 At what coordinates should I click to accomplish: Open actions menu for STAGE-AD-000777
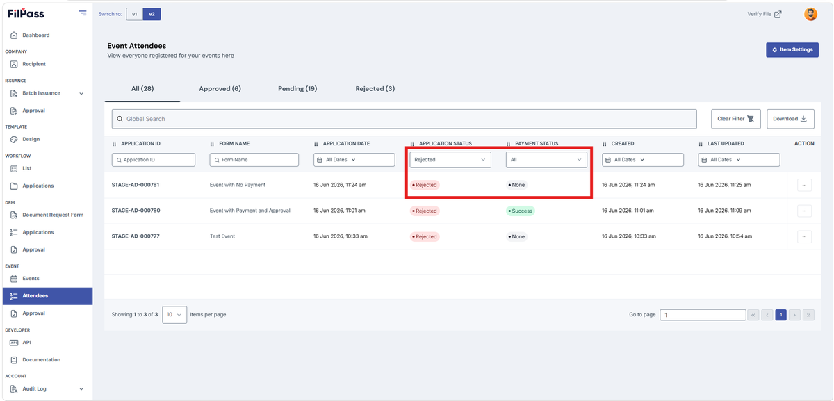pos(804,236)
